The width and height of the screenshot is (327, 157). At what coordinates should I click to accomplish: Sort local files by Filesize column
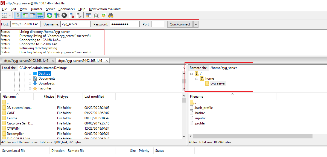coord(44,97)
